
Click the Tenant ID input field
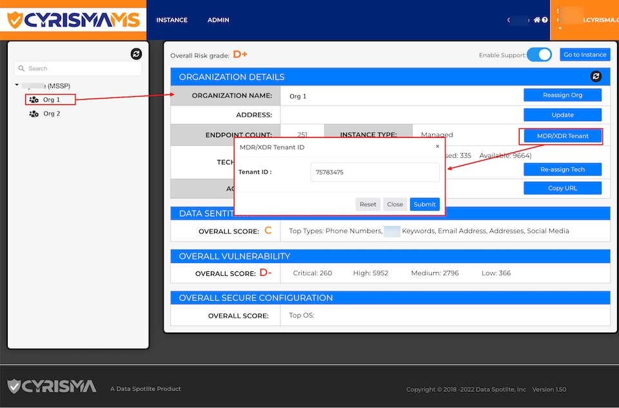pyautogui.click(x=375, y=172)
